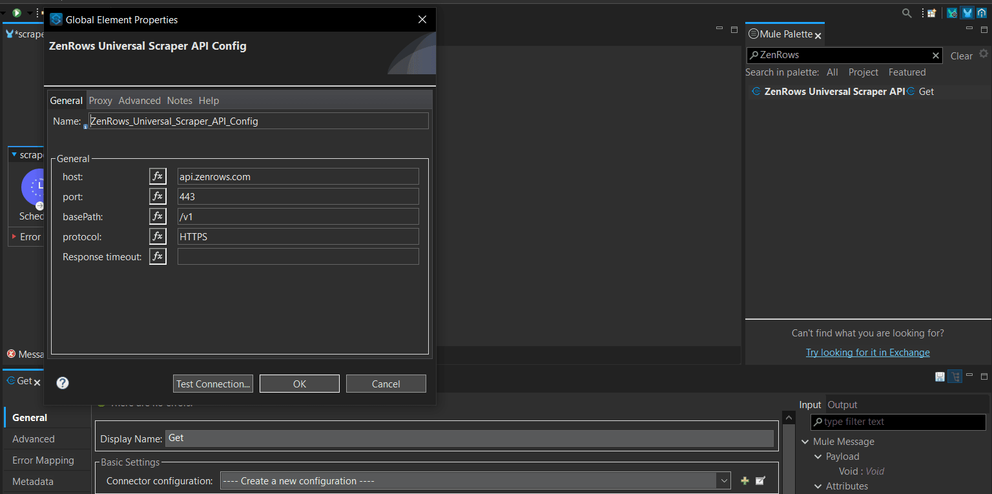Viewport: 992px width, 494px height.
Task: Click the type filter text field
Action: 898,422
